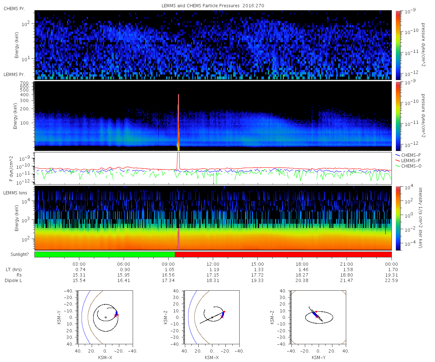Click the 18:00 time axis label
Screen dimensions: 435x362
pyautogui.click(x=302, y=264)
